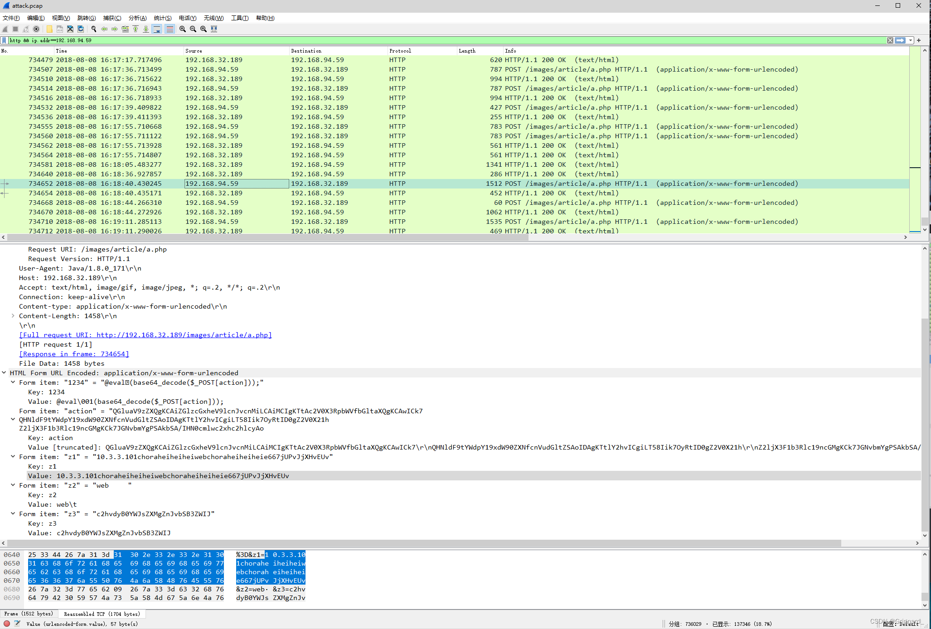Click the Zoom in text icon
Screen dimensions: 931x629
183,29
